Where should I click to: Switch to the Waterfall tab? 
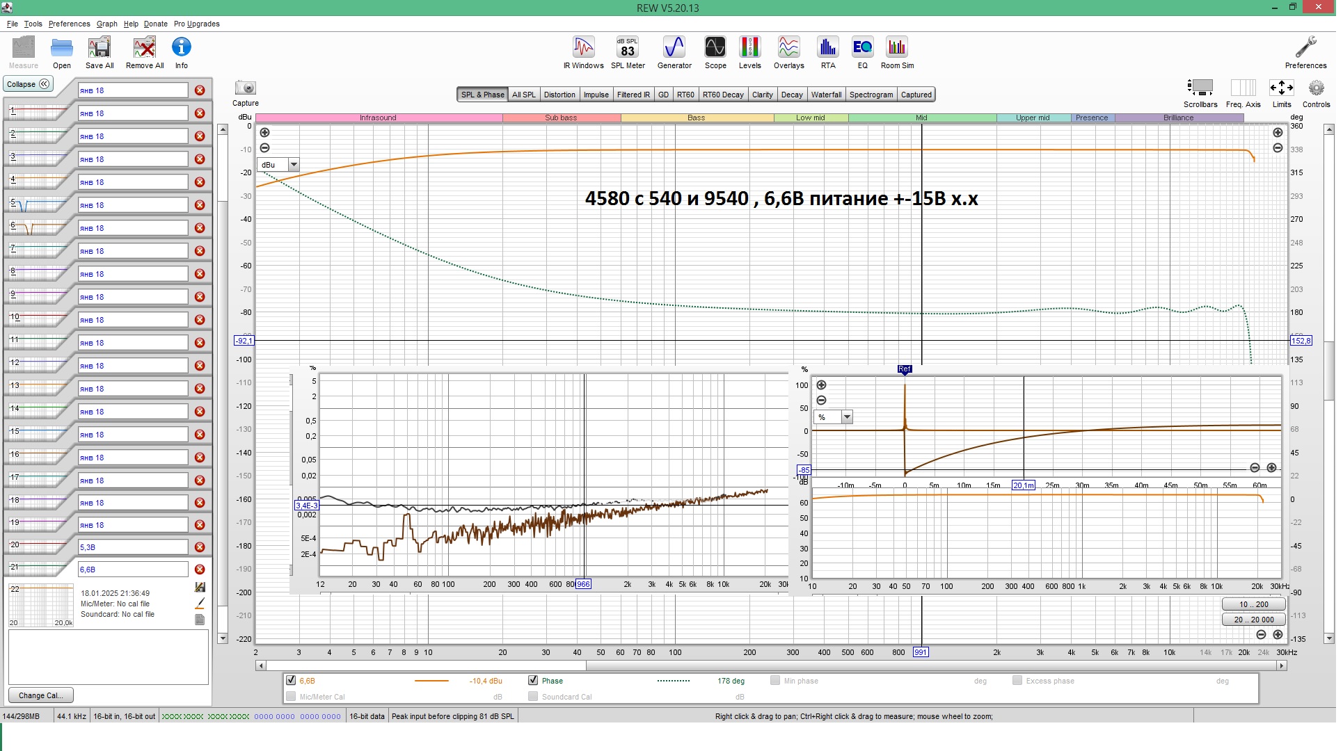point(826,95)
